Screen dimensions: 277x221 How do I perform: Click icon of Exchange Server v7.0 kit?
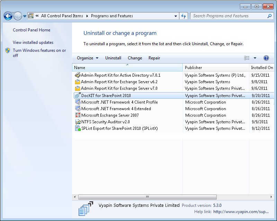click(77, 88)
